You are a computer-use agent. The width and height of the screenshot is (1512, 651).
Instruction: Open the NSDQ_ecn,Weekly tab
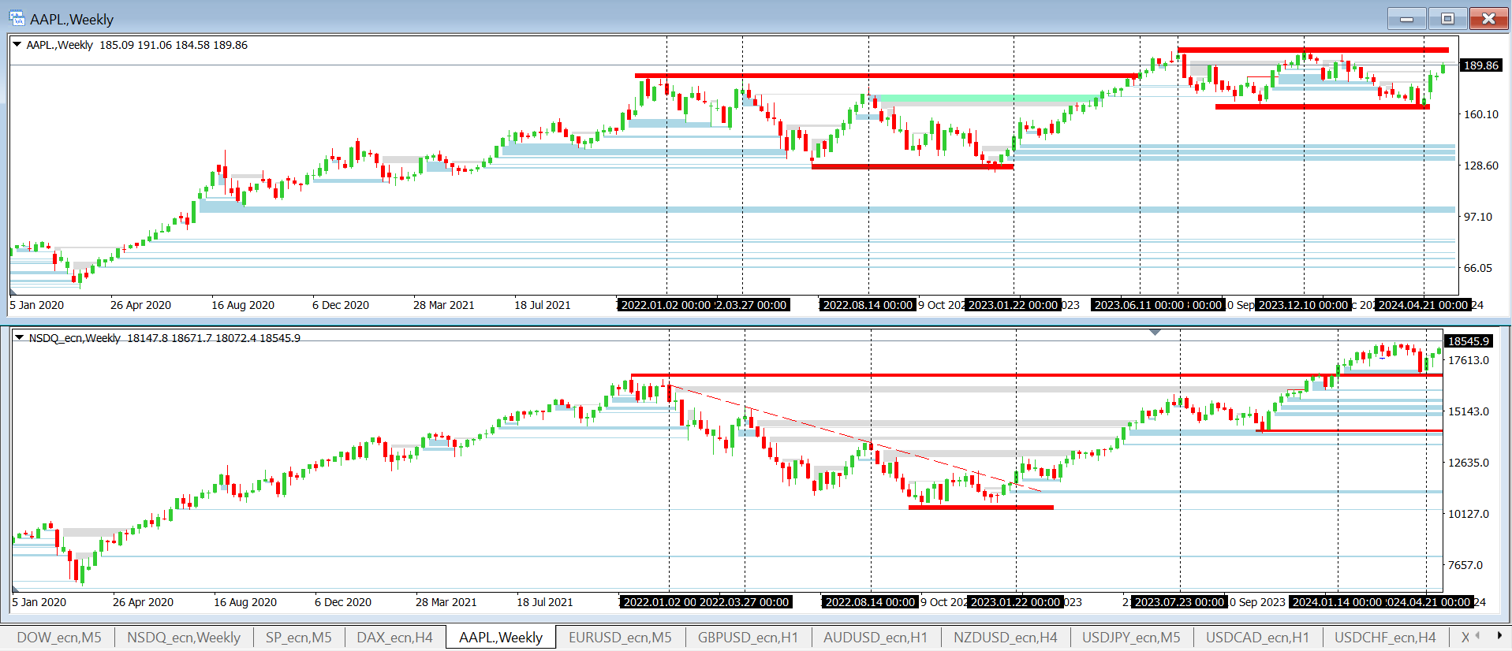click(x=184, y=637)
